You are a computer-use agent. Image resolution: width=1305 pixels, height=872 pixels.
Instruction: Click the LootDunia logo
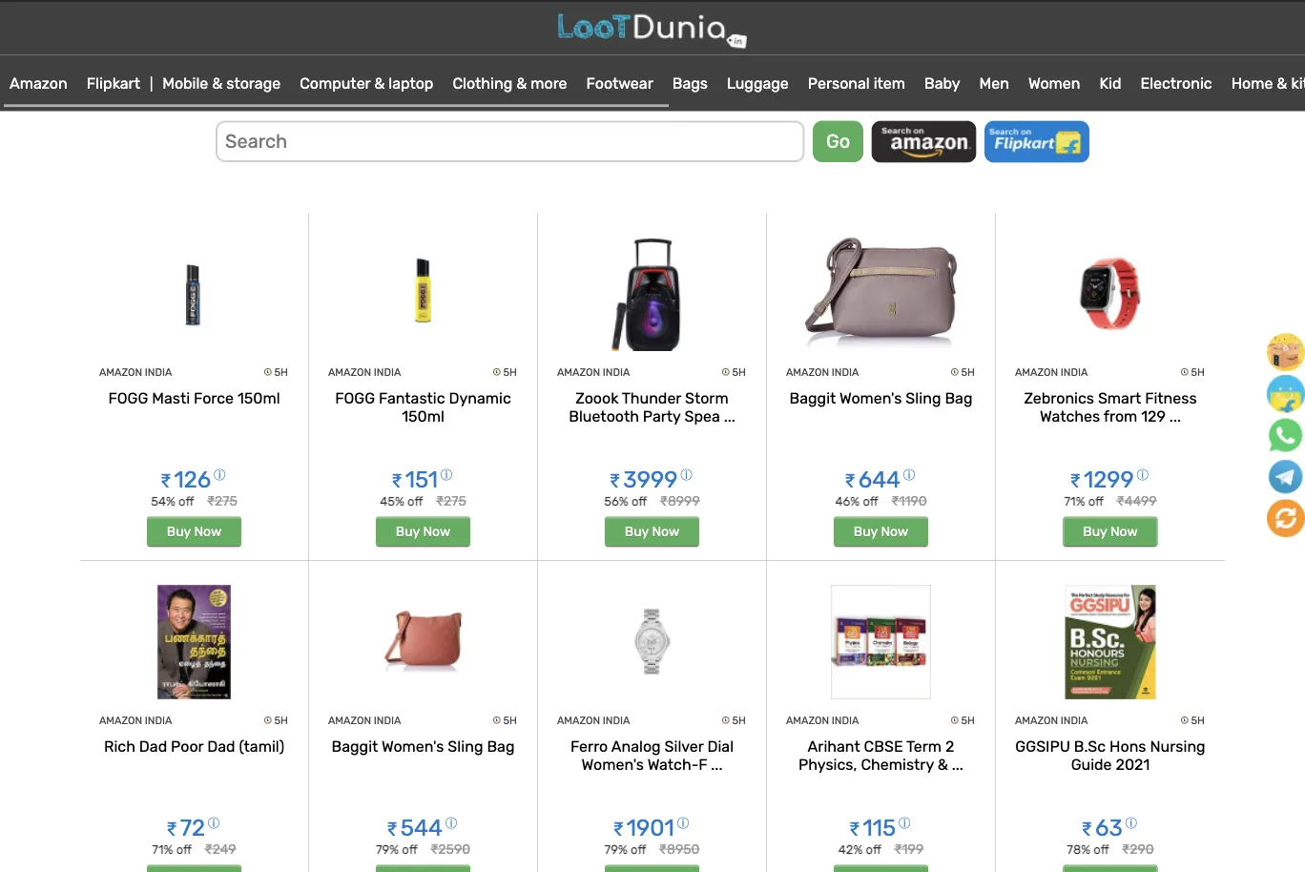coord(652,29)
